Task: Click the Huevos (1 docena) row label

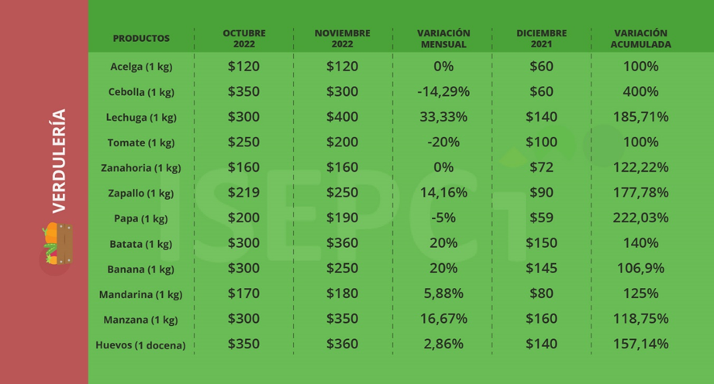Action: pyautogui.click(x=141, y=345)
